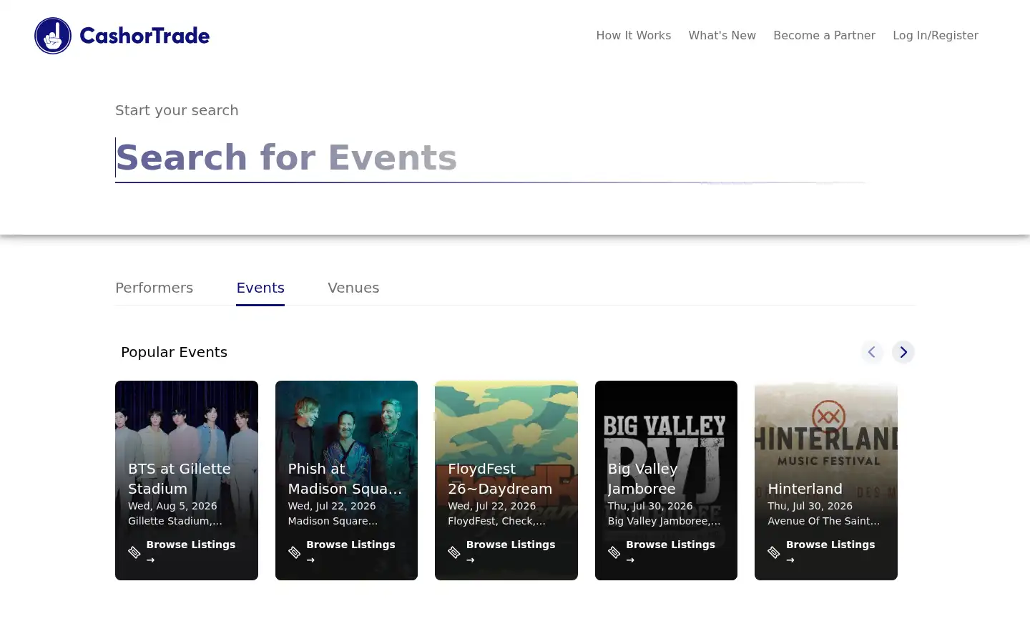Click the 'FloydFest 26~Daydream' title

[500, 479]
